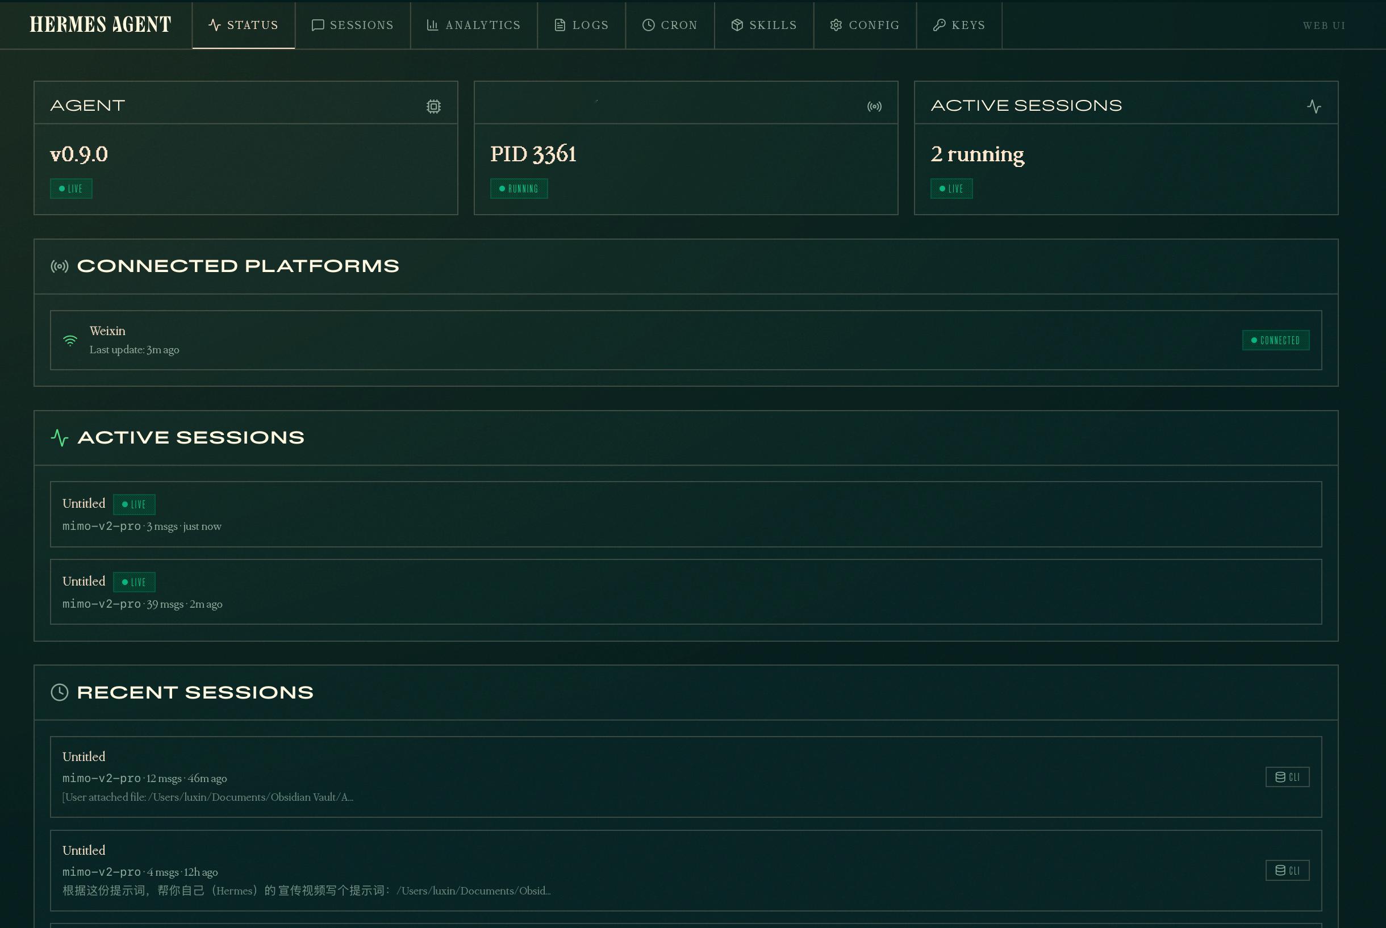Viewport: 1386px width, 928px height.
Task: Click the pulse icon in Active Sessions card
Action: click(x=1314, y=107)
